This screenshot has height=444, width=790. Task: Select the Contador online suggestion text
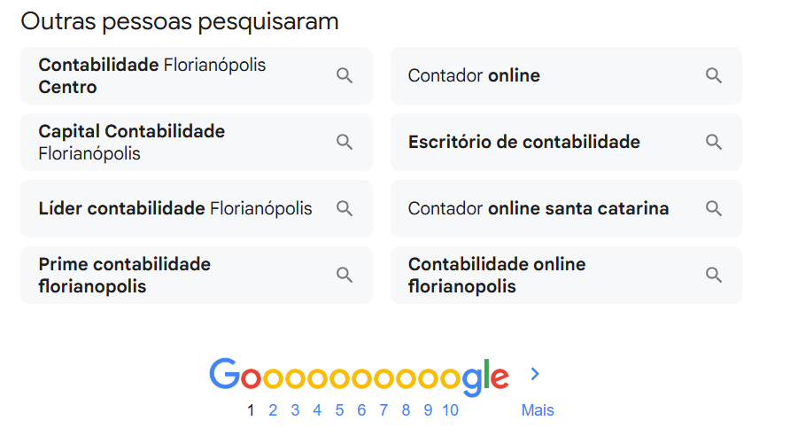pyautogui.click(x=474, y=76)
